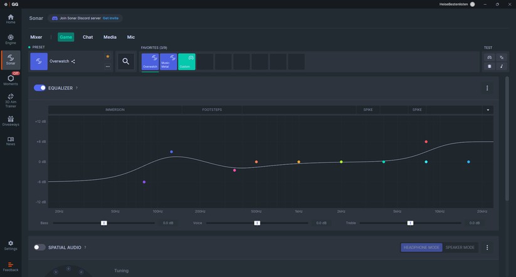Switch to Speaker Mode
The height and width of the screenshot is (277, 516).
tap(460, 248)
